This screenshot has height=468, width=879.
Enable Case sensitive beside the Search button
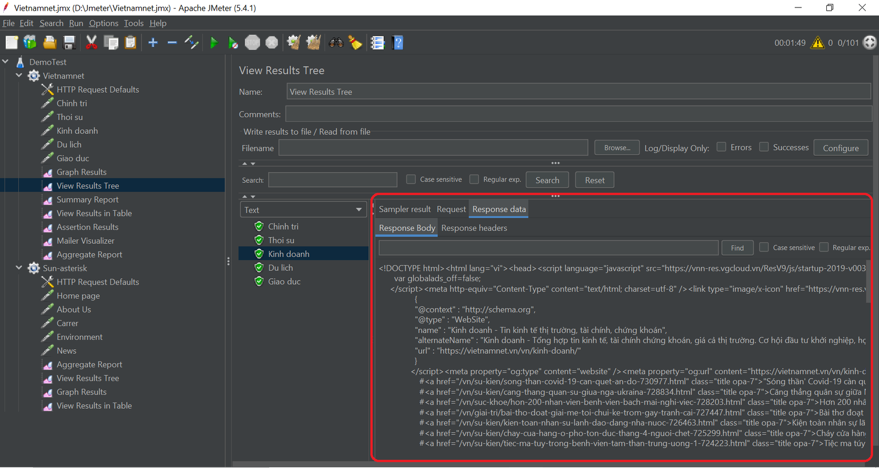411,180
